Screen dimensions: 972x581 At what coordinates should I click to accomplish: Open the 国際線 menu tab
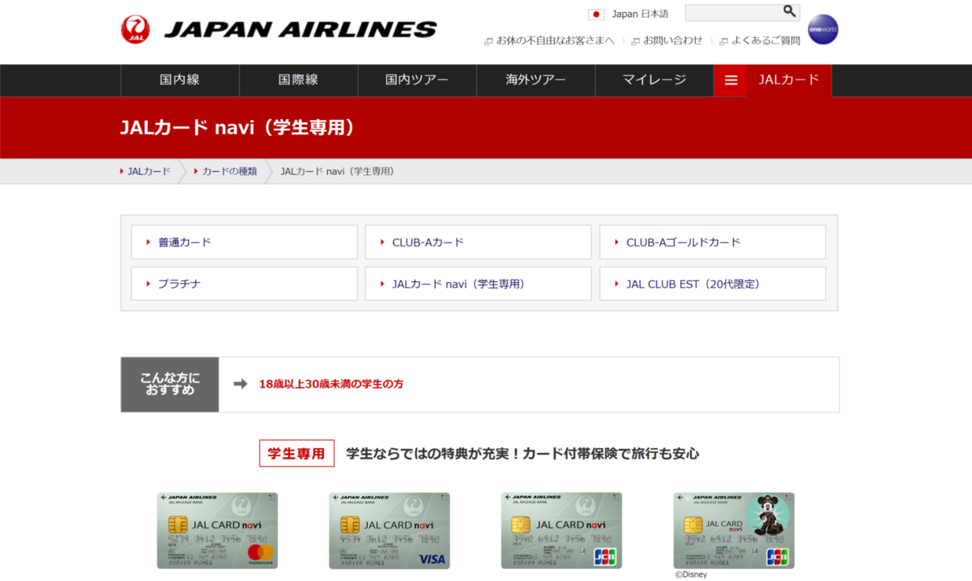[x=298, y=80]
